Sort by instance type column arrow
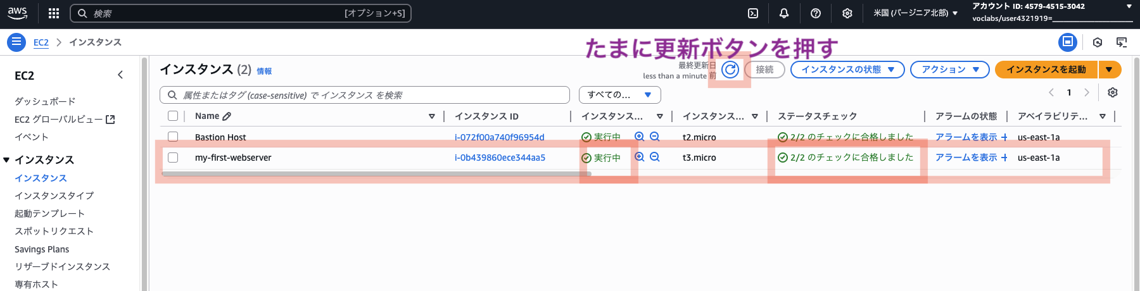The height and width of the screenshot is (291, 1140). coord(755,116)
